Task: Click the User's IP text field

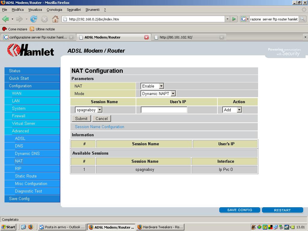Action: [164, 110]
